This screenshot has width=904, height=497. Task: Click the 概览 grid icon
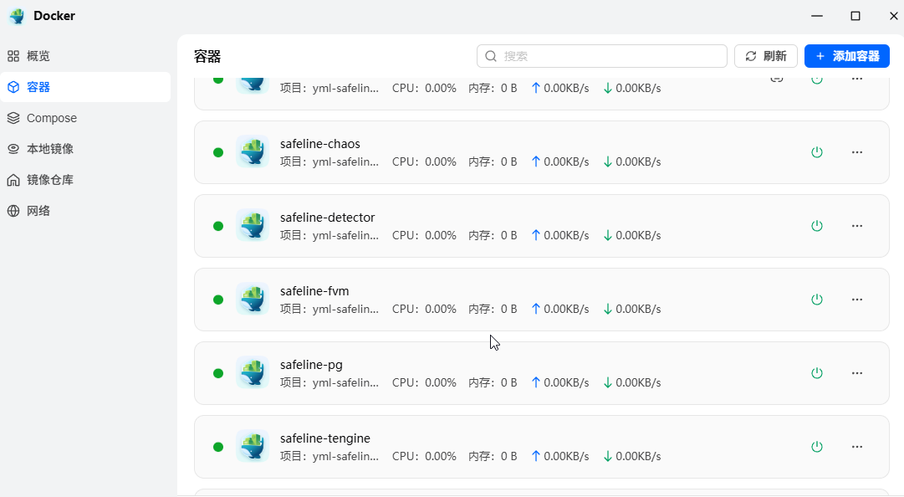(x=13, y=56)
